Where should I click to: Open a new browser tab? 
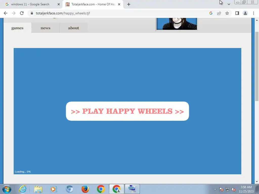coord(129,4)
